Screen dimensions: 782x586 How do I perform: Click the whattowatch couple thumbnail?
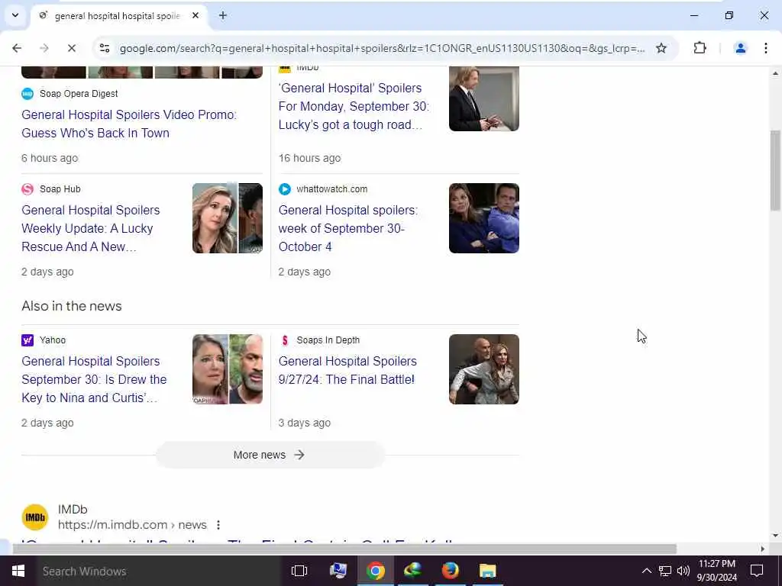[x=483, y=218]
